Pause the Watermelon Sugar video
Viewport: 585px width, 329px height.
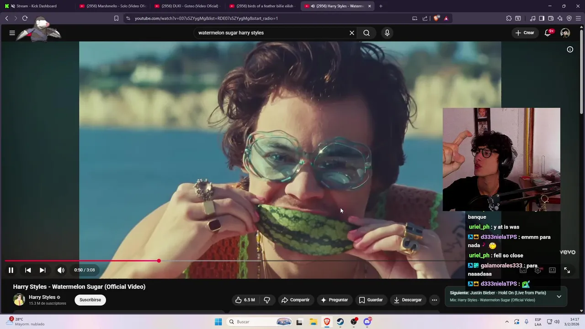11,270
